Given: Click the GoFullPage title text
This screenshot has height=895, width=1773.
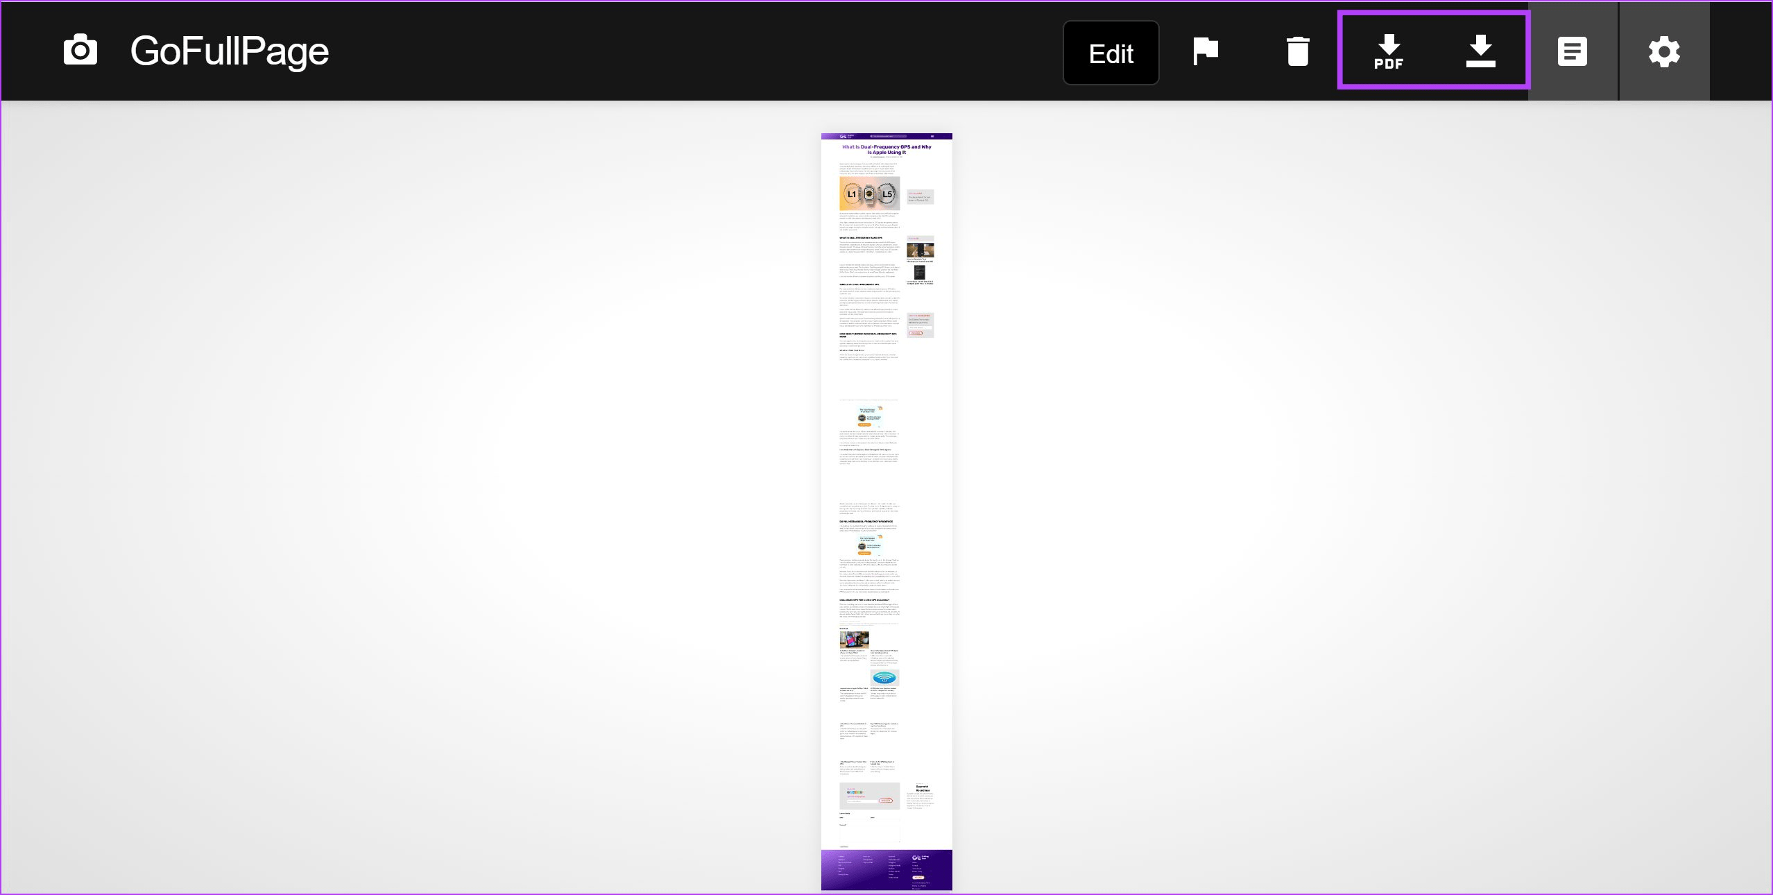Looking at the screenshot, I should click(x=228, y=49).
